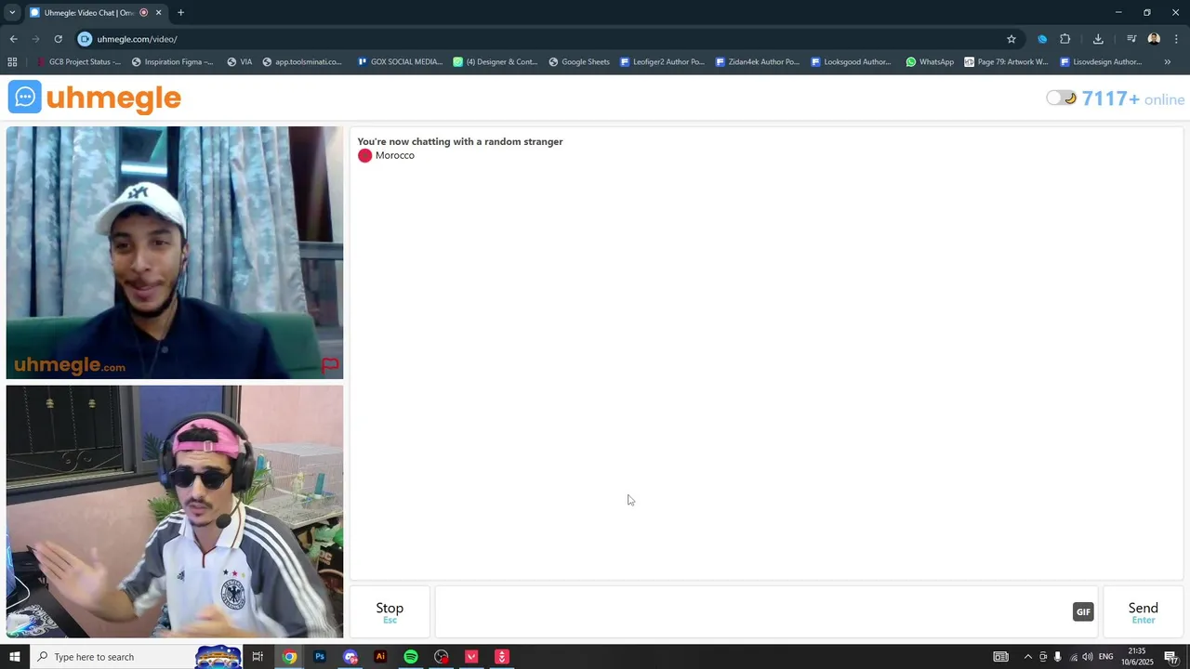
Task: Bookmark this page with the star icon
Action: [1011, 39]
